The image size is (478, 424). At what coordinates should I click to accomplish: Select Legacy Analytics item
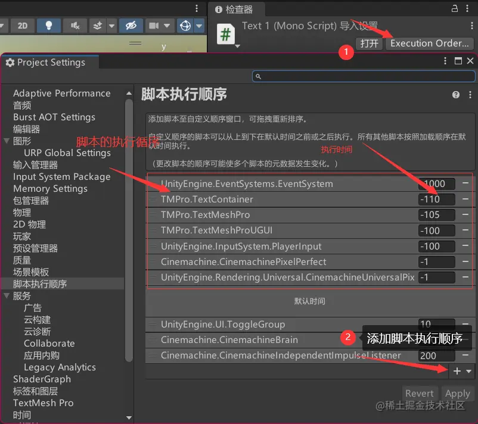[x=60, y=367]
